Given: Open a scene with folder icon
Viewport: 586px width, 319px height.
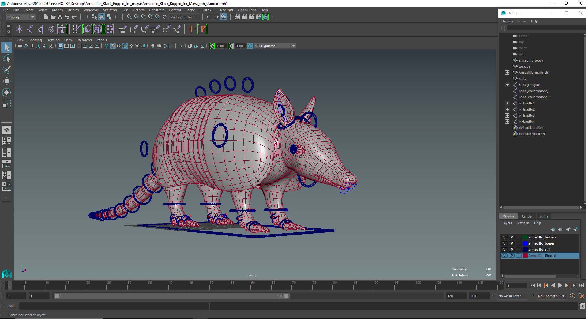Looking at the screenshot, I should pyautogui.click(x=53, y=17).
